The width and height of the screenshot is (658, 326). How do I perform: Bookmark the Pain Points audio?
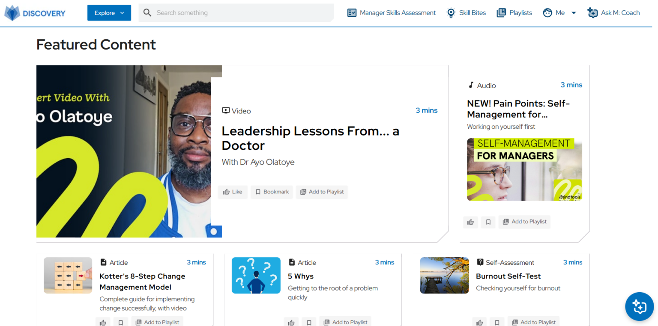(x=488, y=222)
